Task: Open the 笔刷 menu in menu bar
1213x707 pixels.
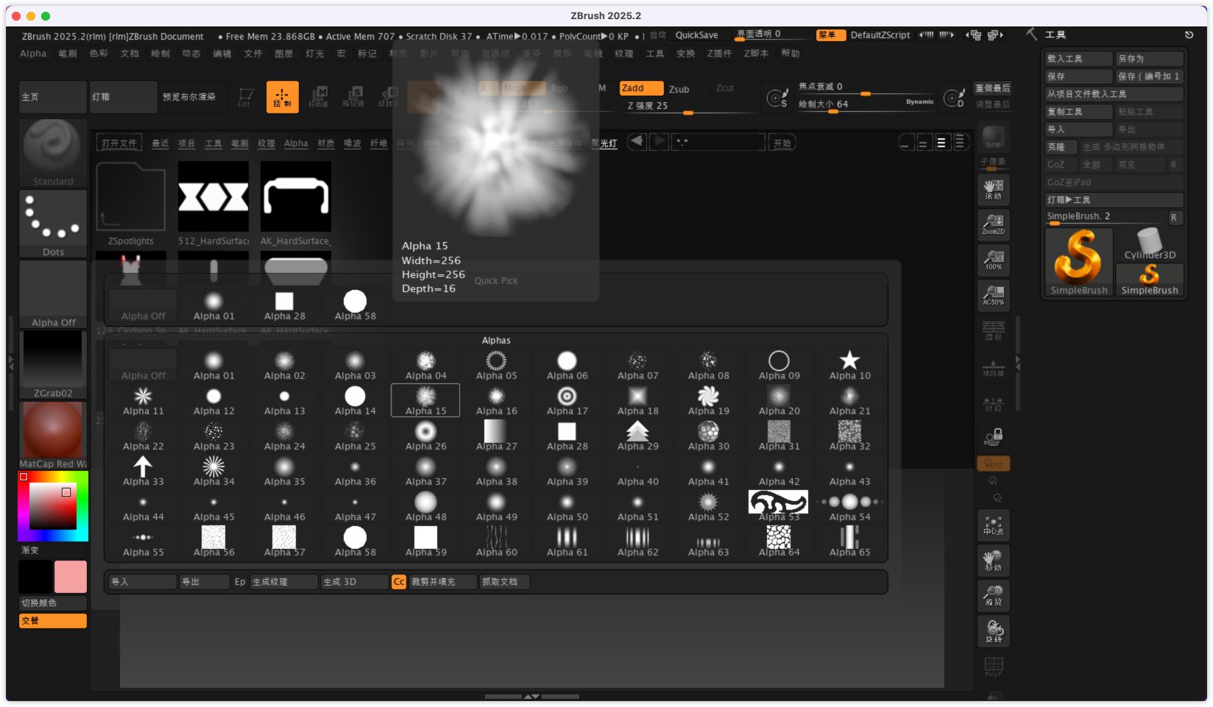Action: pyautogui.click(x=68, y=54)
